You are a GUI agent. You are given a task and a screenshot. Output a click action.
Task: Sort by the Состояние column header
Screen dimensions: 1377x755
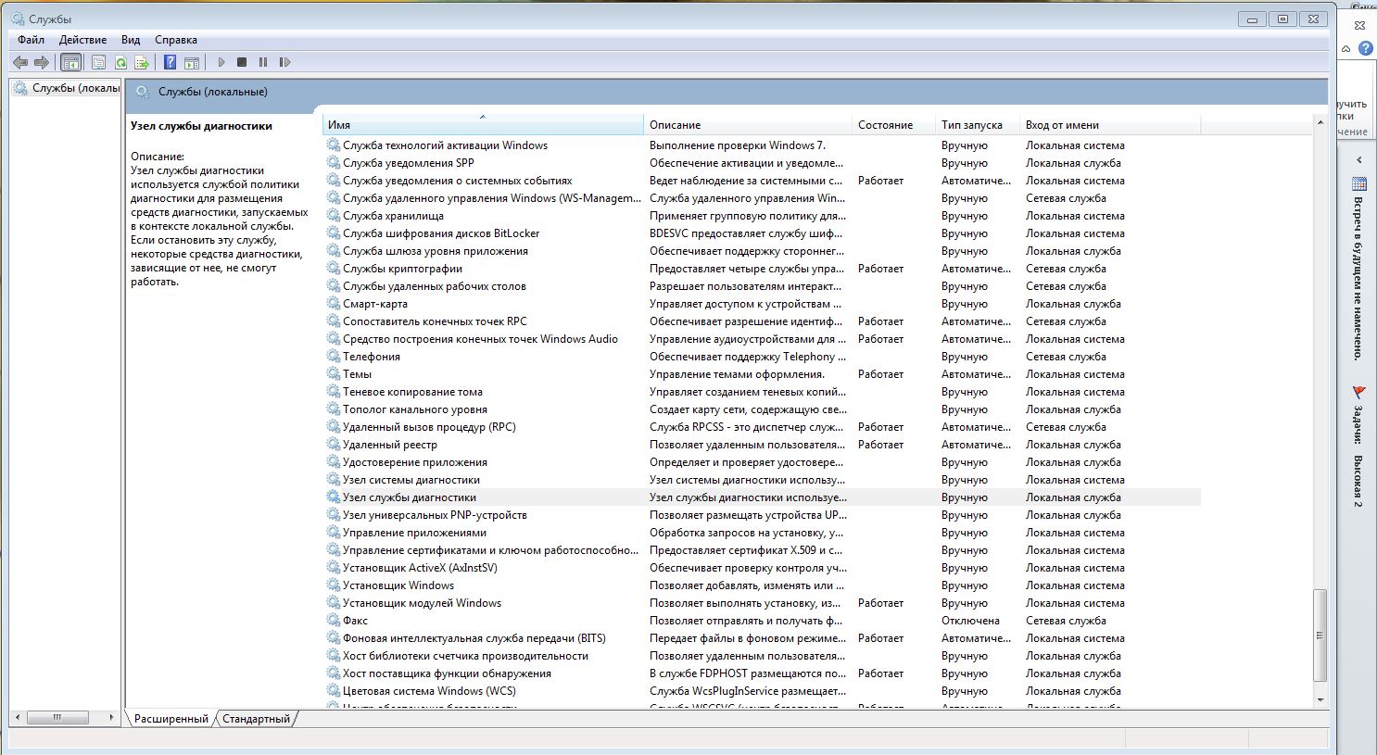885,125
